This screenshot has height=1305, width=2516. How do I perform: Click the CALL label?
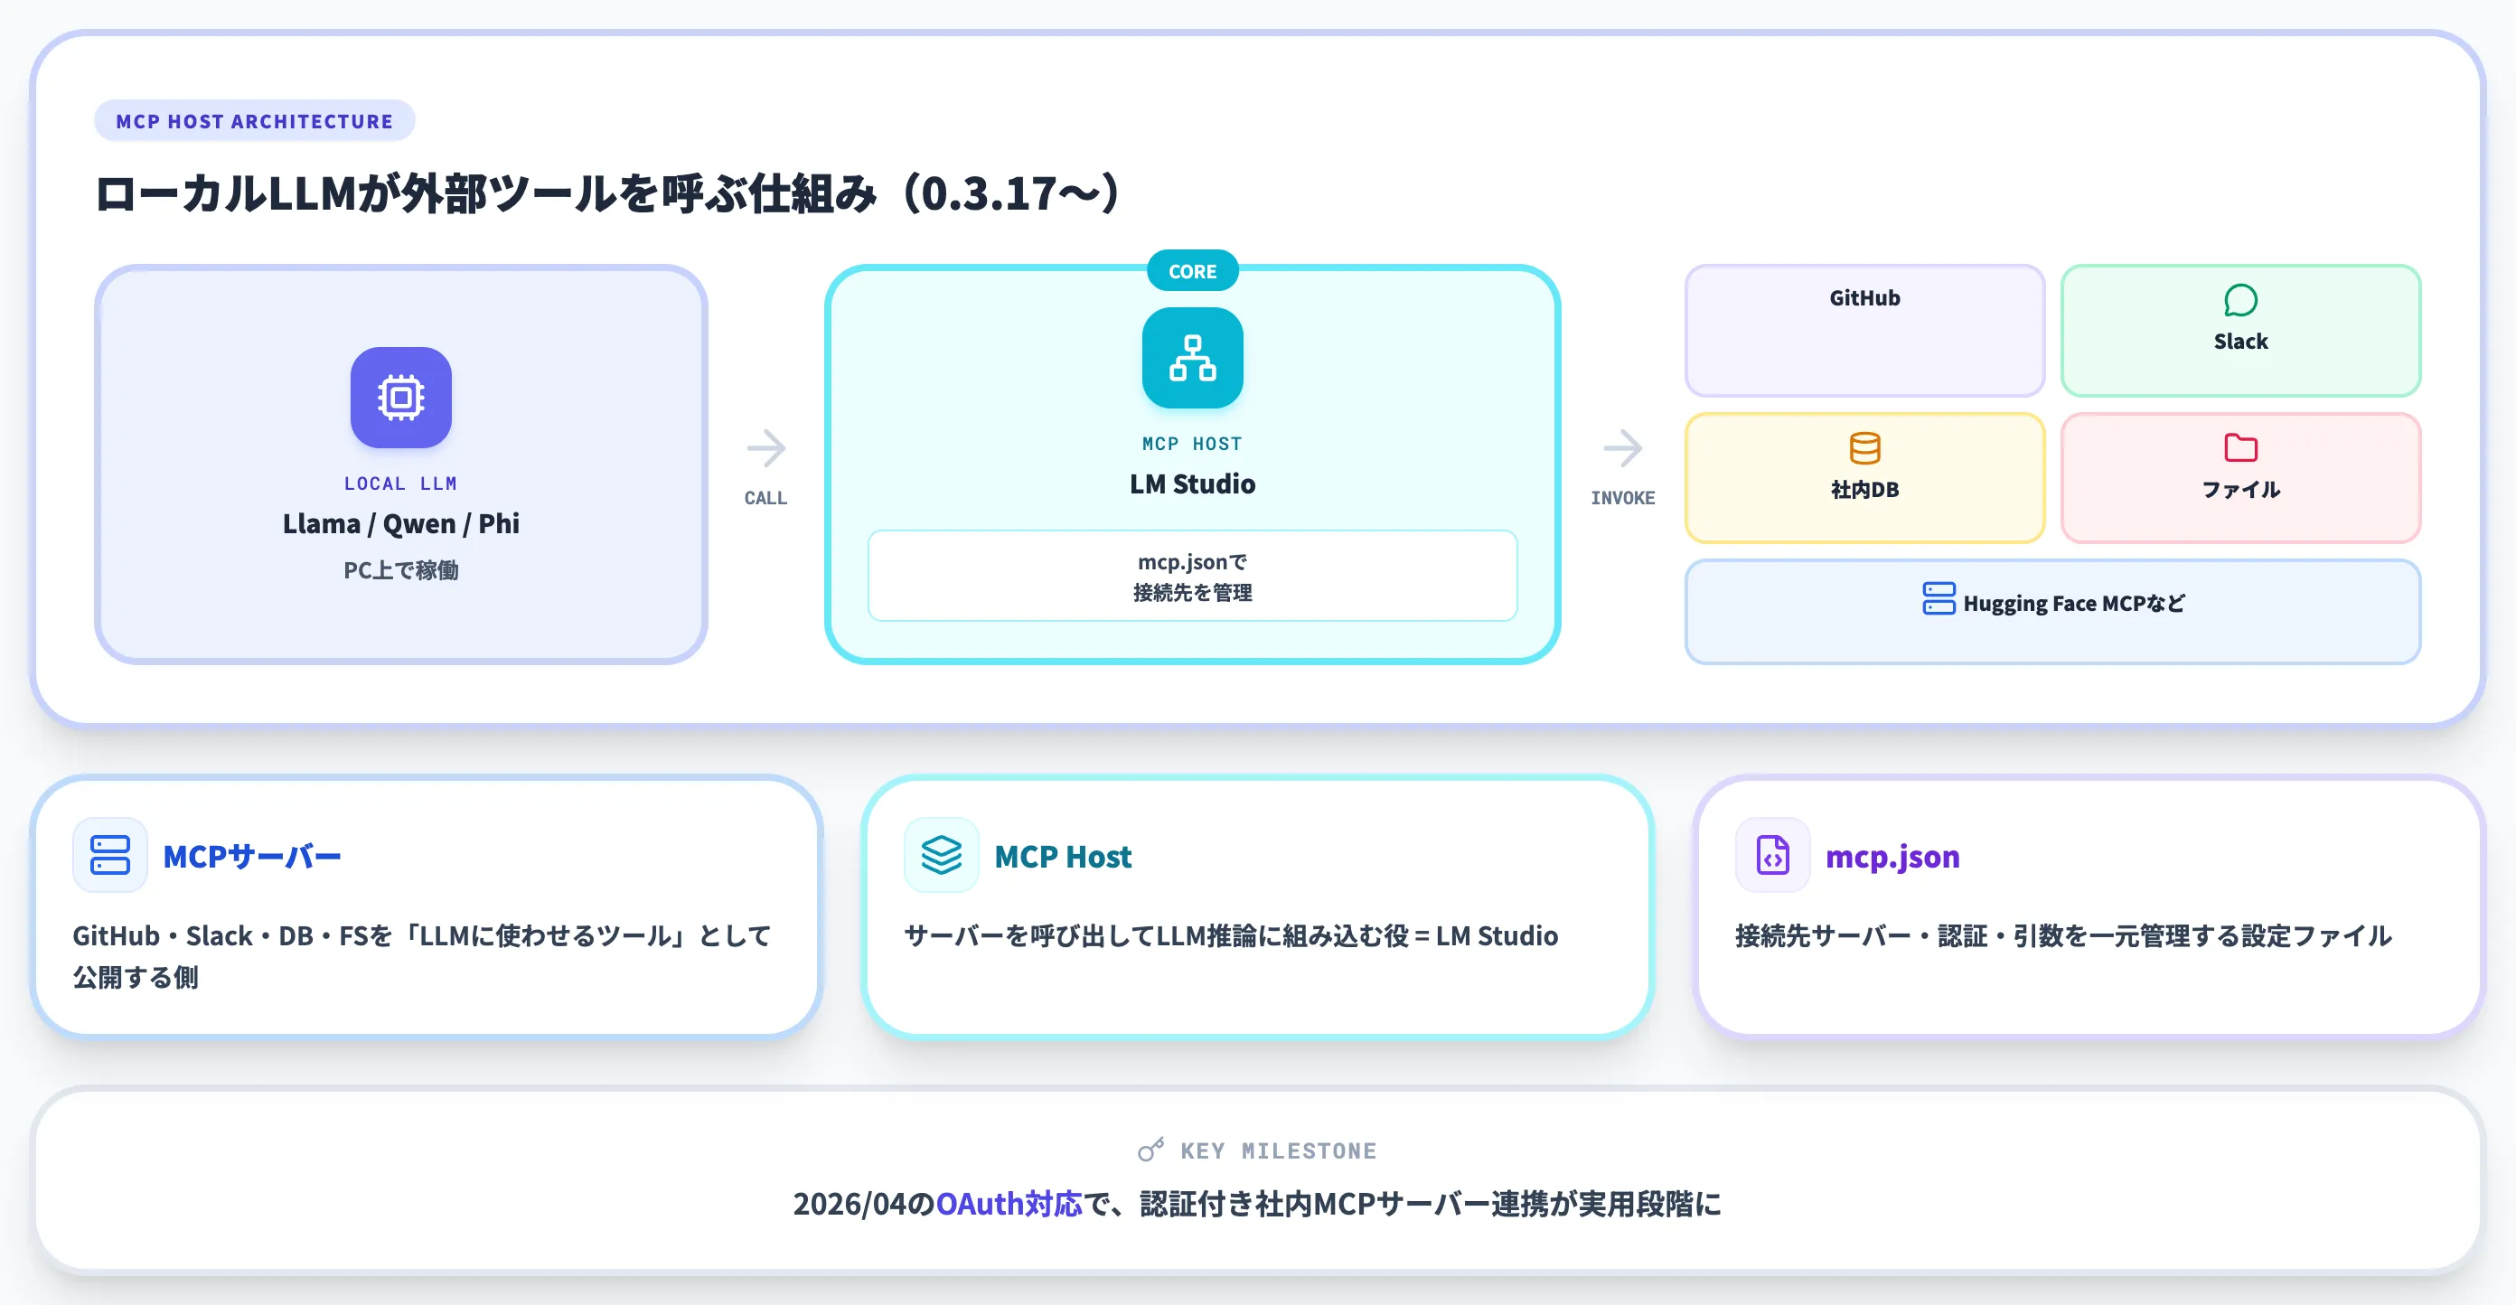(x=765, y=497)
